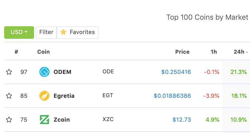
Task: Sort table by the 1h column
Action: [x=214, y=52]
